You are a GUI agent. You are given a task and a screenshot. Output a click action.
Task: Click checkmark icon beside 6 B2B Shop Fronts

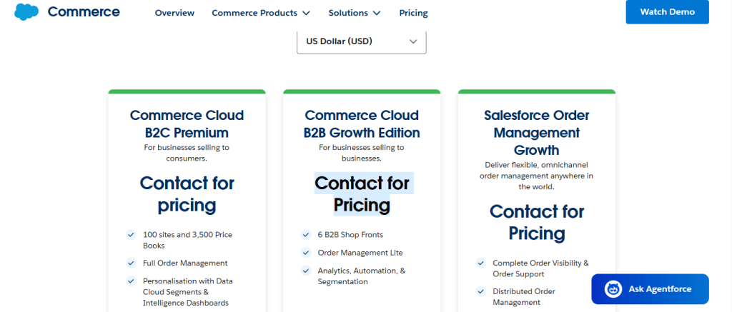point(306,235)
